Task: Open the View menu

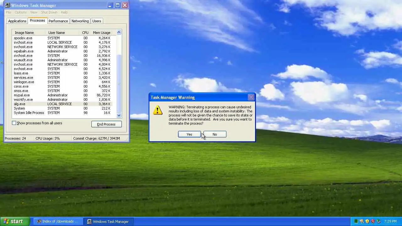Action: 34,12
